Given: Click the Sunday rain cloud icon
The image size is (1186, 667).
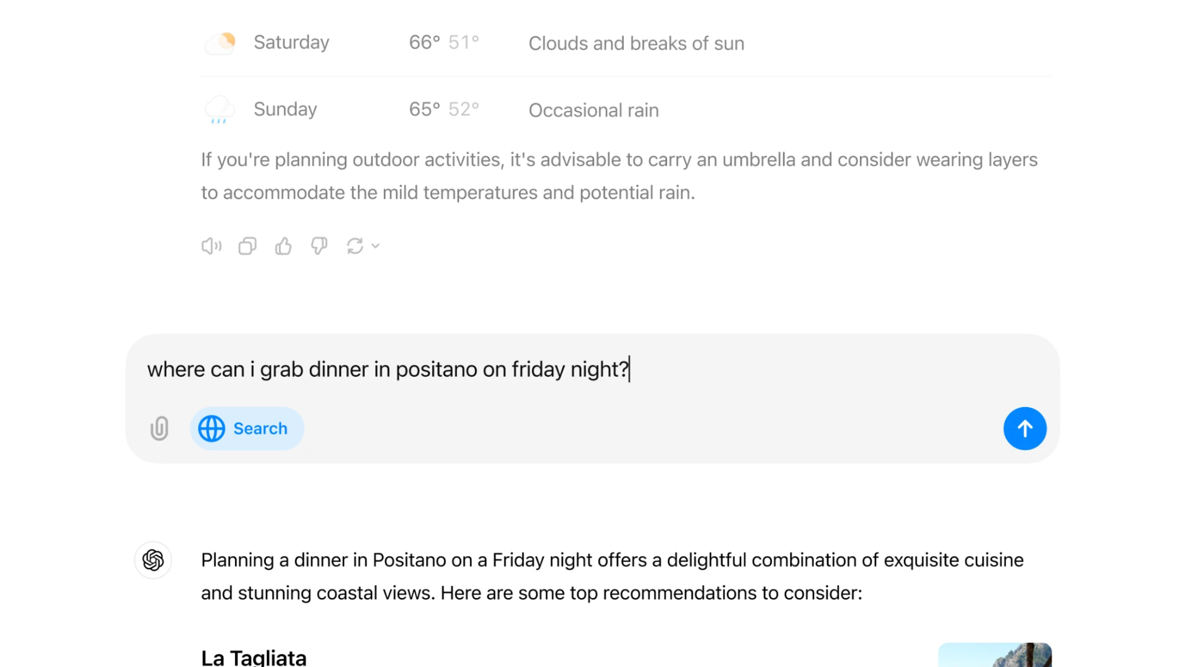Looking at the screenshot, I should coord(220,110).
